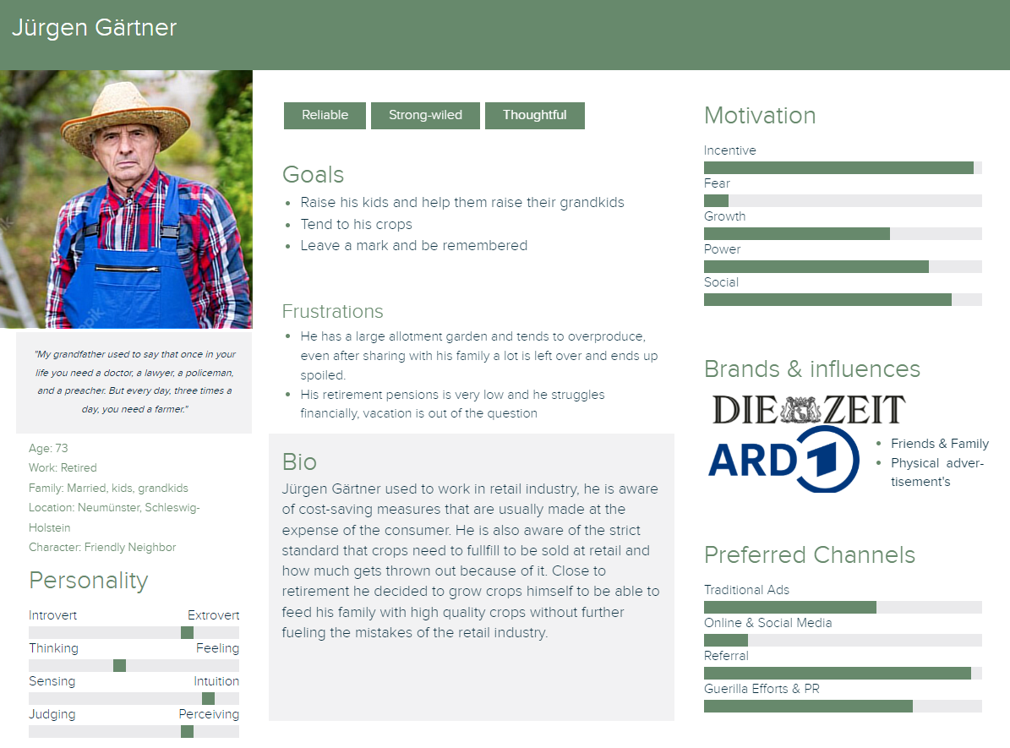Click the 'Introvert' label
1010x748 pixels.
pyautogui.click(x=52, y=615)
